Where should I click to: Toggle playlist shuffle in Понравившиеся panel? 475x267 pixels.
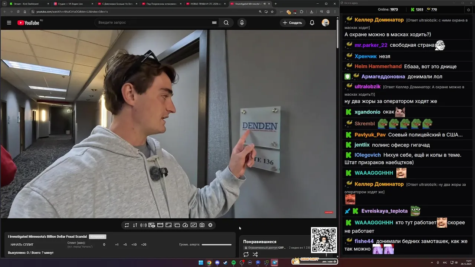click(x=255, y=254)
